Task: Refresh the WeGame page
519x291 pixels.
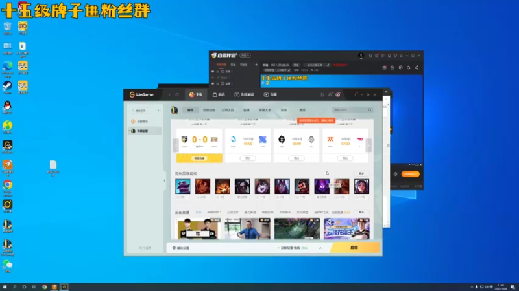Action: pos(177,94)
